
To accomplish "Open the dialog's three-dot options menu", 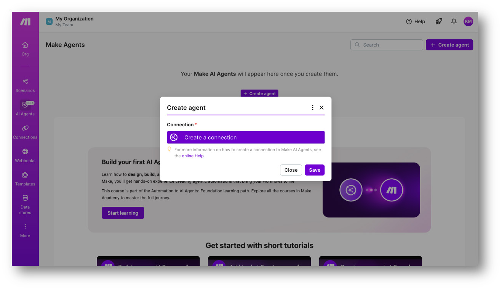I will point(312,108).
